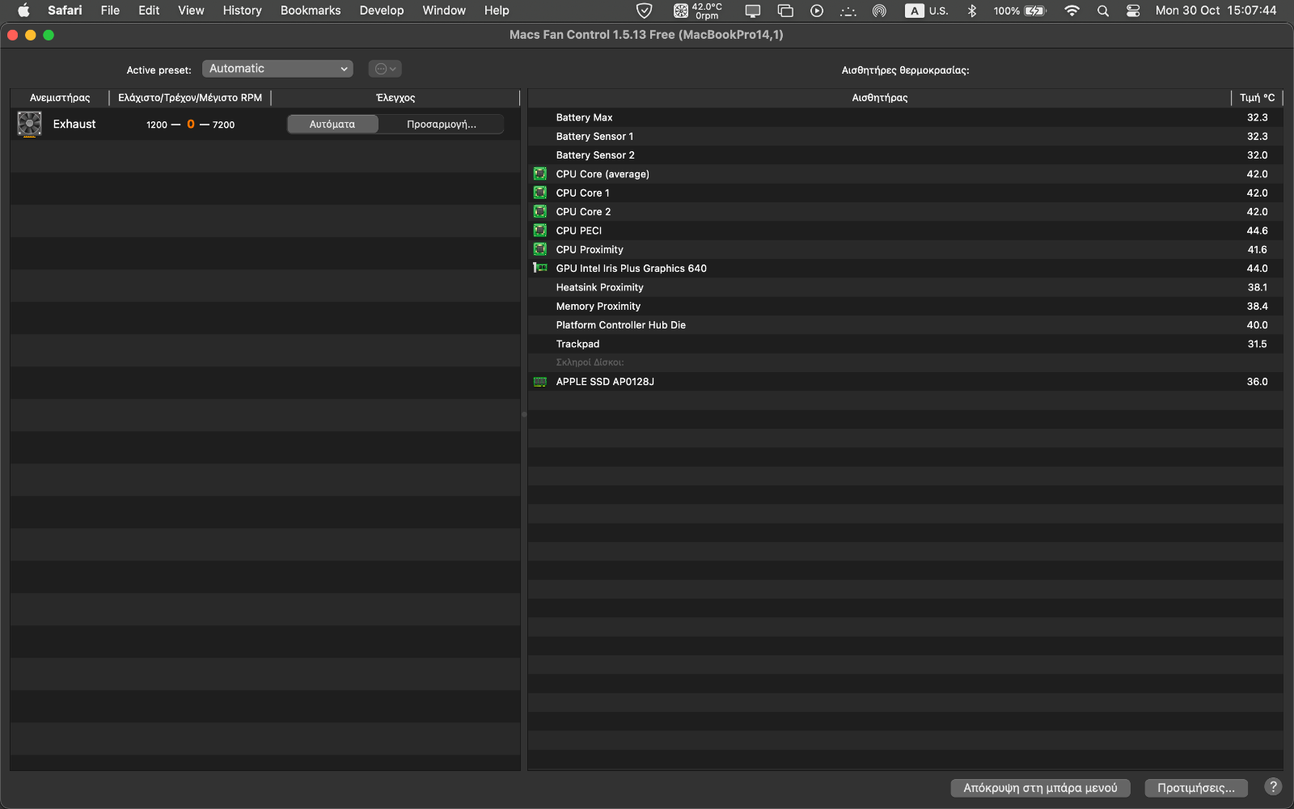
Task: Click the shield icon in menu bar
Action: coord(645,11)
